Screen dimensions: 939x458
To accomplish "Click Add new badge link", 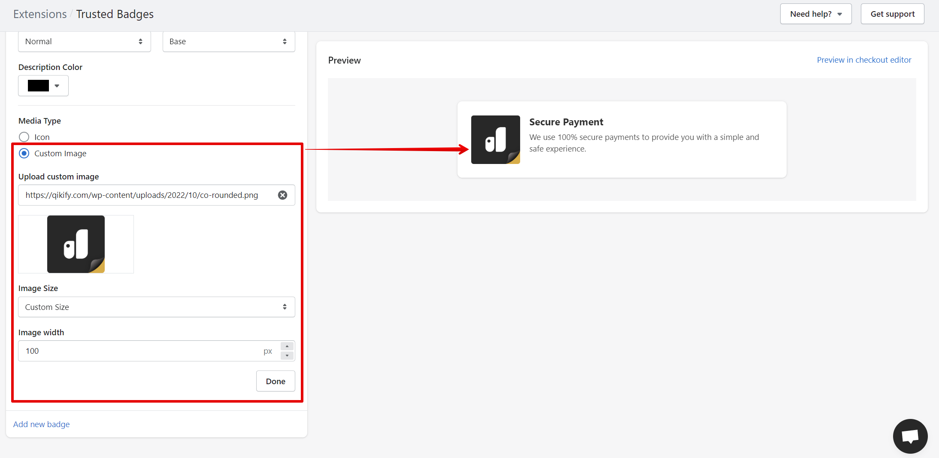I will point(41,424).
